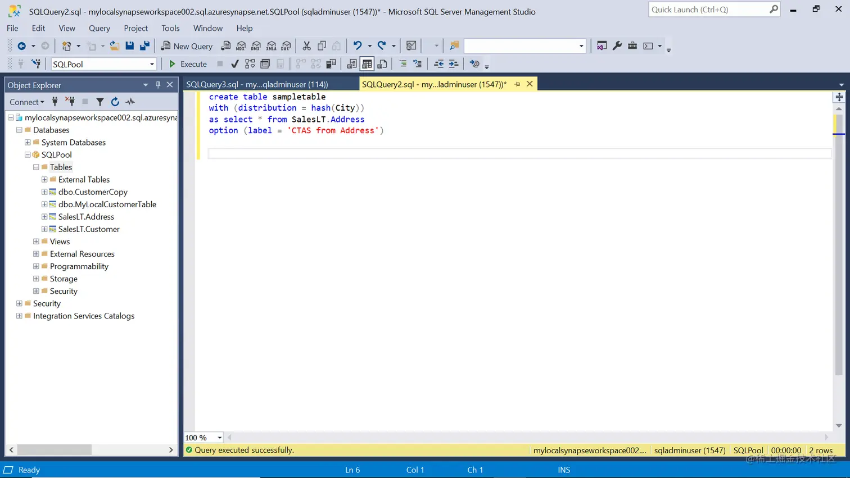Viewport: 850px width, 478px height.
Task: Open the Connect dropdown in Object Explorer
Action: [26, 102]
